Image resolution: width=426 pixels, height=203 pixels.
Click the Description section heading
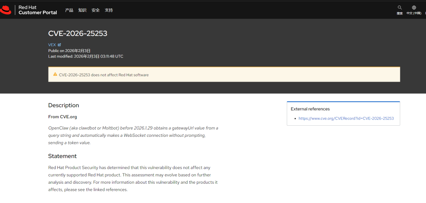point(64,105)
